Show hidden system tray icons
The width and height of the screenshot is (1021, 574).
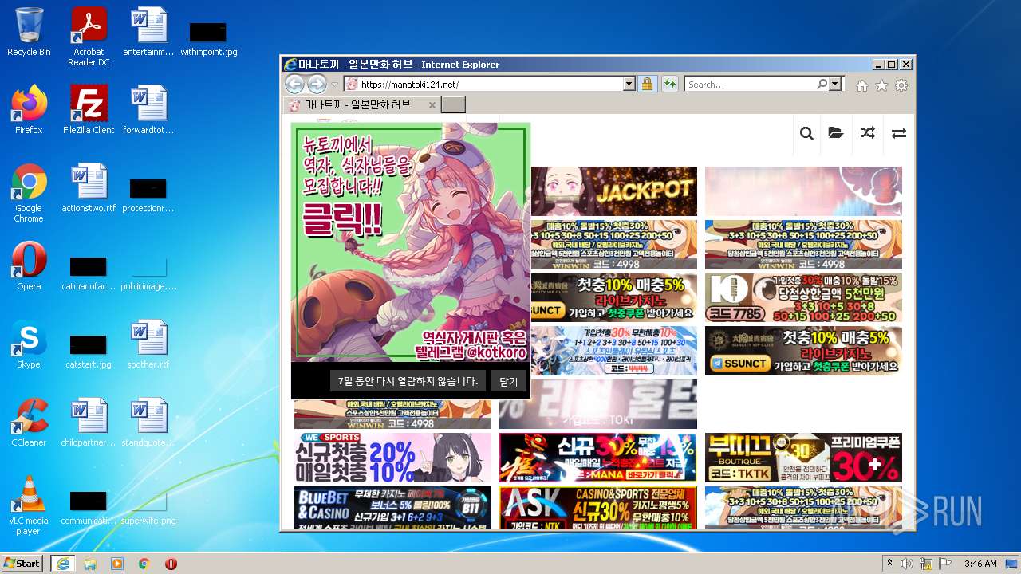[889, 564]
